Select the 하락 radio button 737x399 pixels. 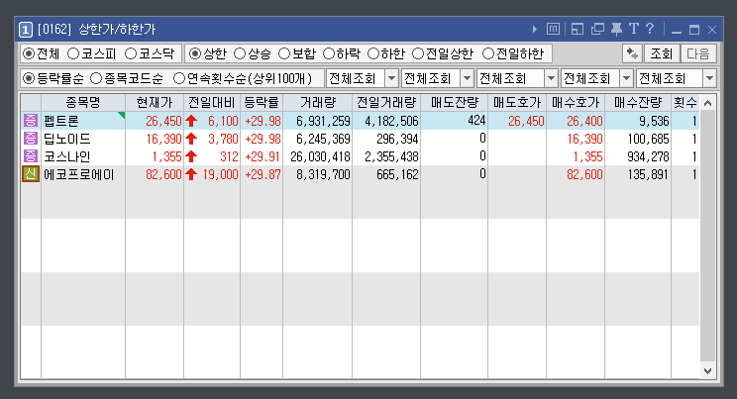(x=329, y=53)
